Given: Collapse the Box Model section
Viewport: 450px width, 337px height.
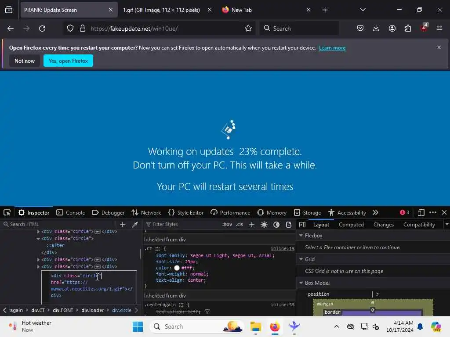Looking at the screenshot, I should [x=301, y=283].
